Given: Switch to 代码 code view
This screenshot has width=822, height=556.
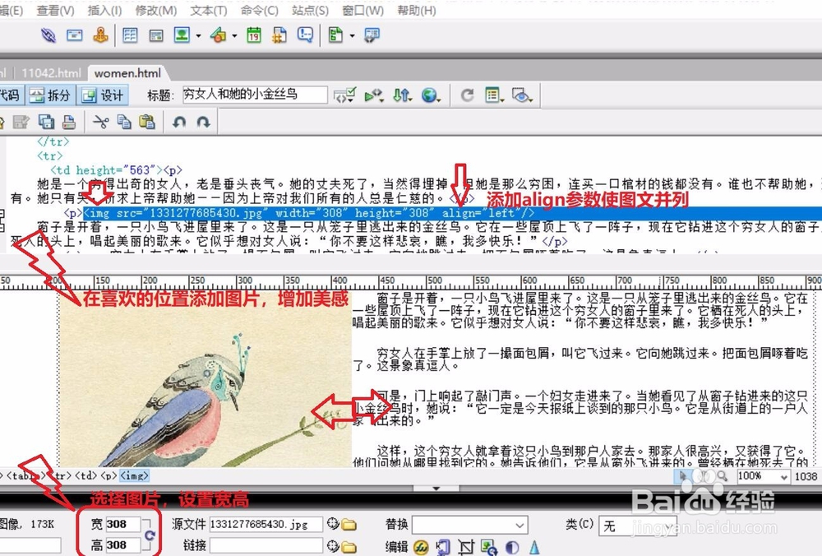Looking at the screenshot, I should 10,95.
